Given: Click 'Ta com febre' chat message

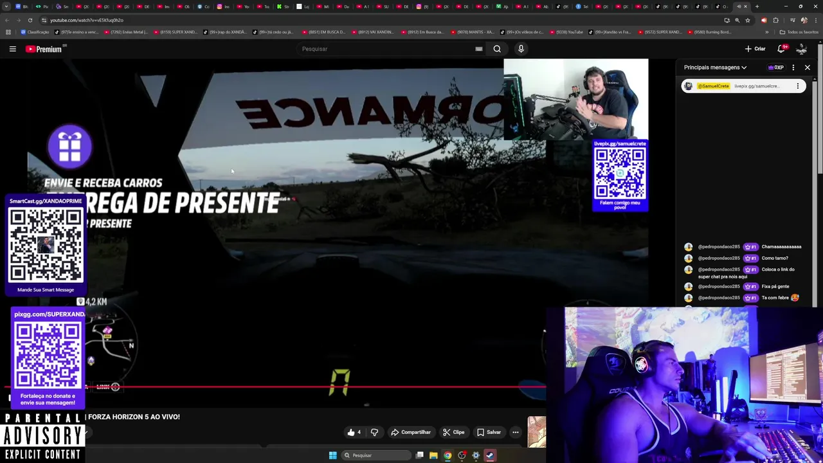Looking at the screenshot, I should pos(775,298).
